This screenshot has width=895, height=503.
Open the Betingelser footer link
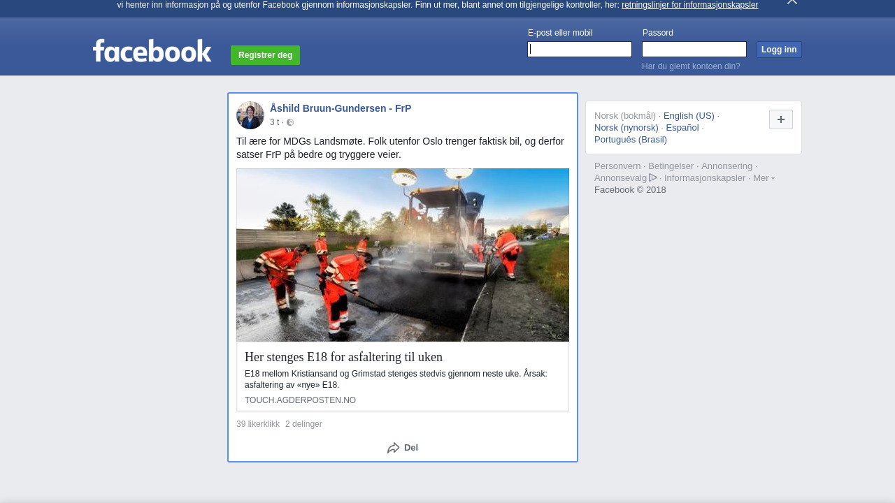click(671, 166)
